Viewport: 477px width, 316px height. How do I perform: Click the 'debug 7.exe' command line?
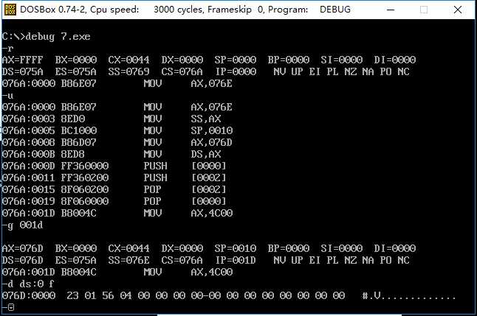coord(46,37)
